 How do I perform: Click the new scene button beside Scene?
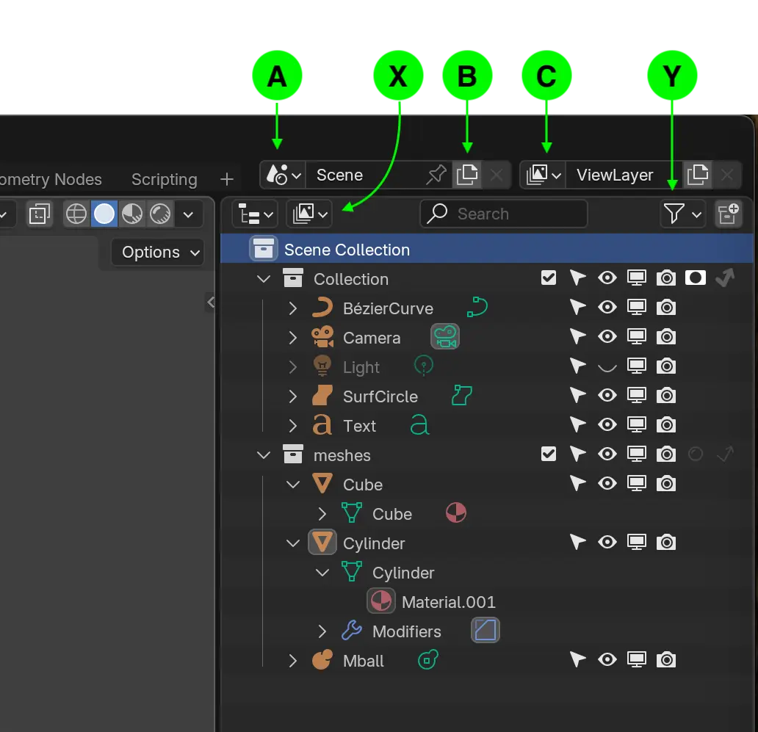467,175
